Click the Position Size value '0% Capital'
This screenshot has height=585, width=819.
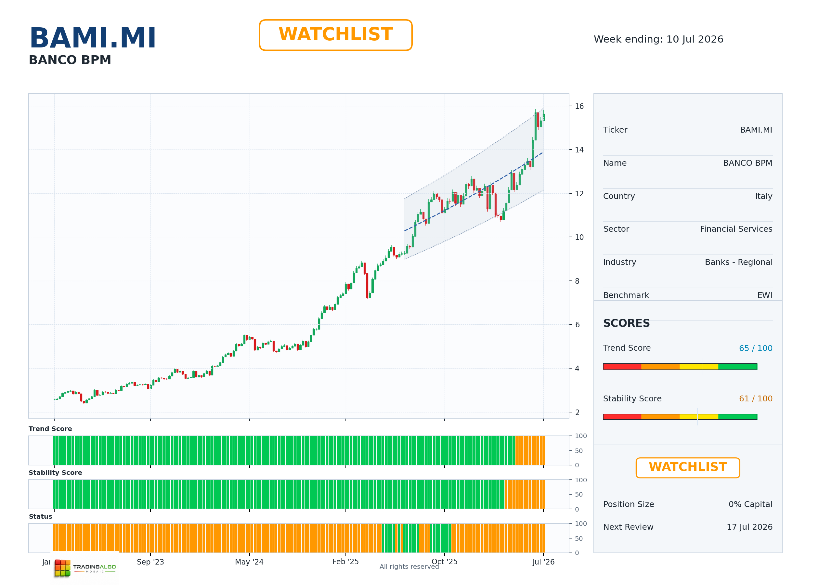pyautogui.click(x=750, y=504)
